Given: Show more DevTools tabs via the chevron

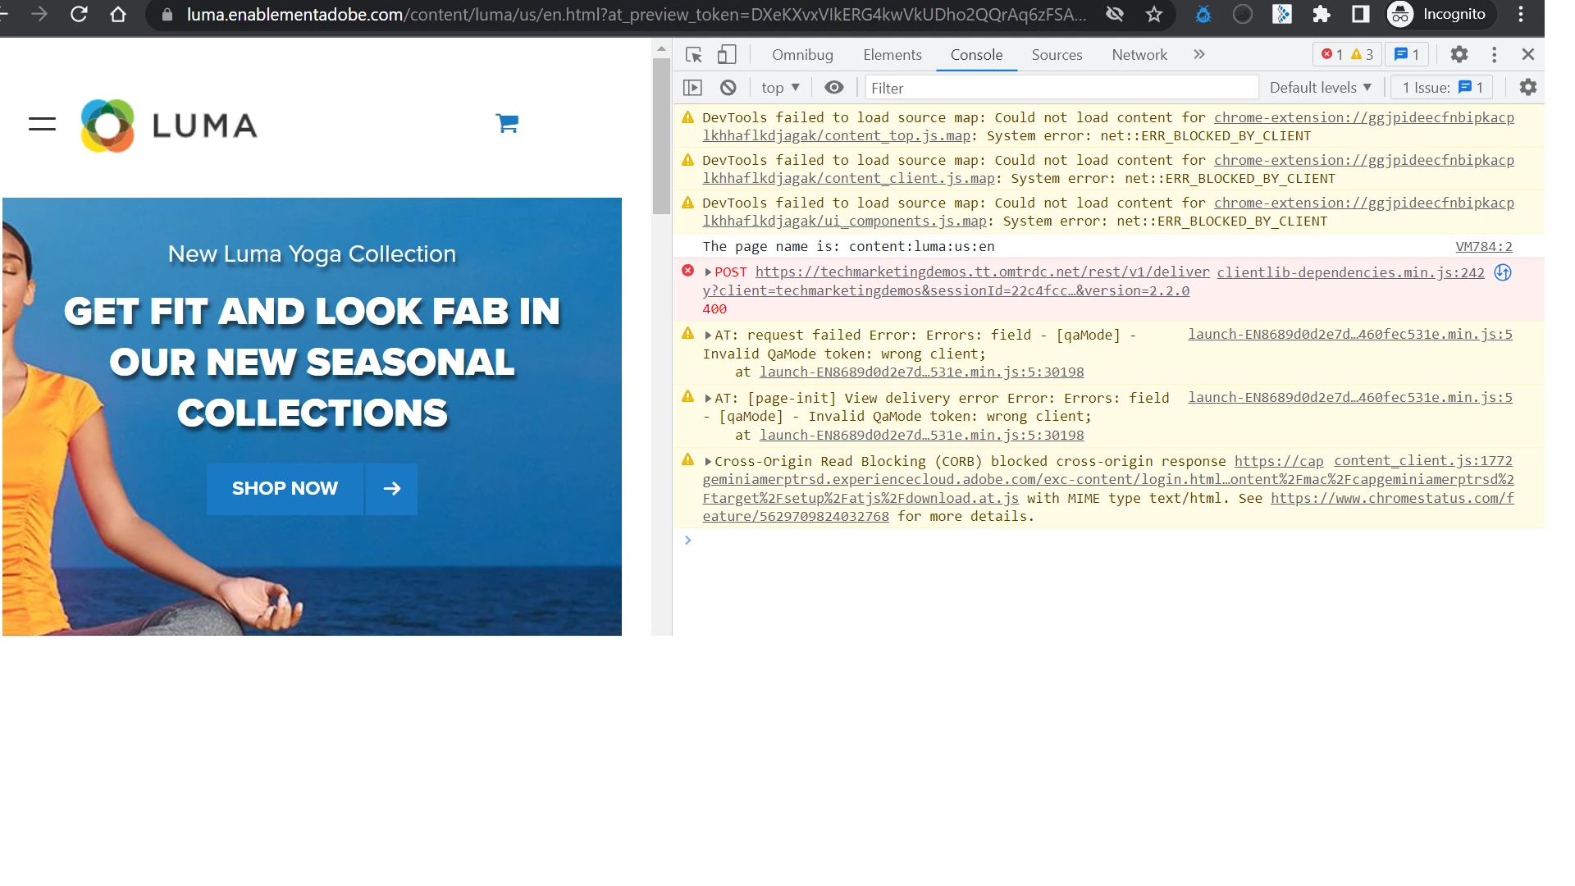Looking at the screenshot, I should (x=1198, y=55).
